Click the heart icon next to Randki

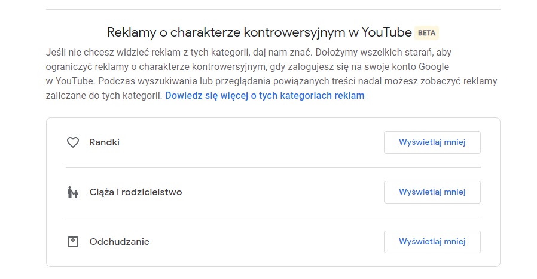pyautogui.click(x=73, y=142)
